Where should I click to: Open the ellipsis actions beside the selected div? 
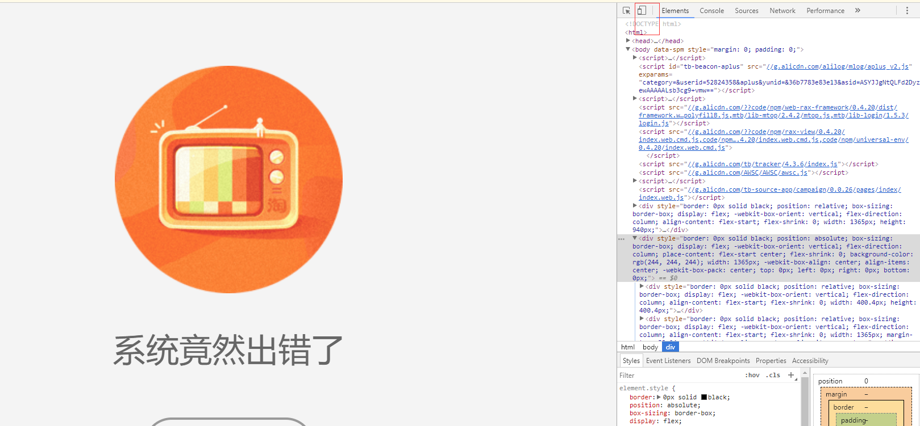622,239
